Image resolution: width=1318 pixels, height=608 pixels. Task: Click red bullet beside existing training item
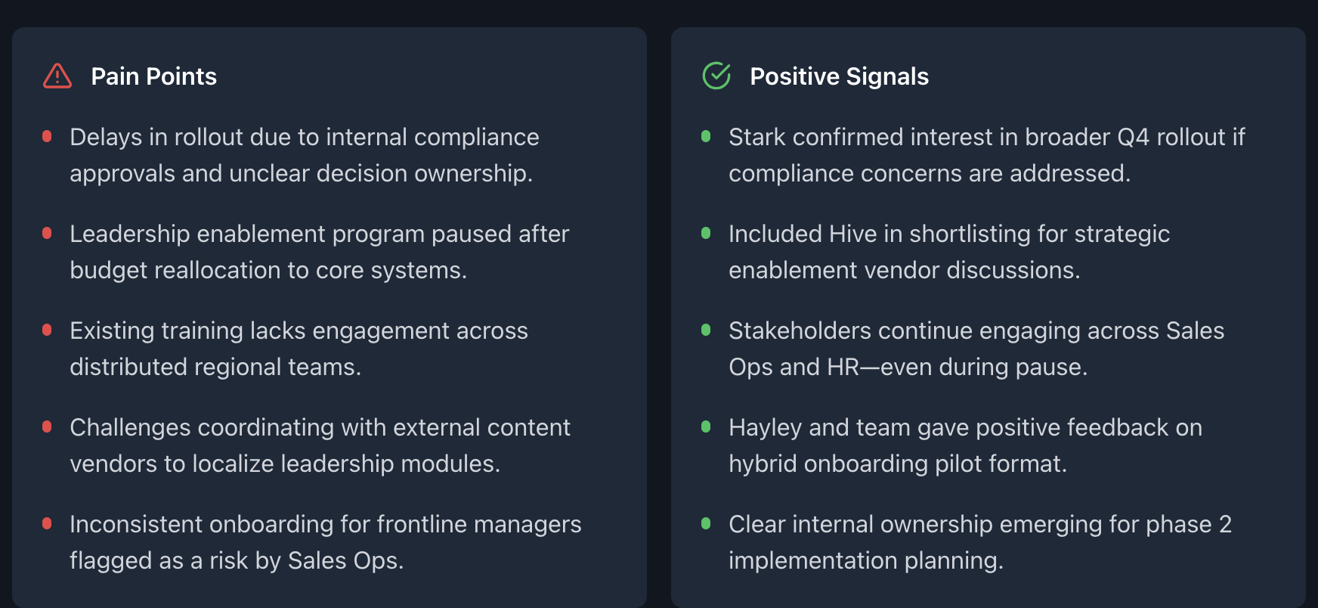47,330
